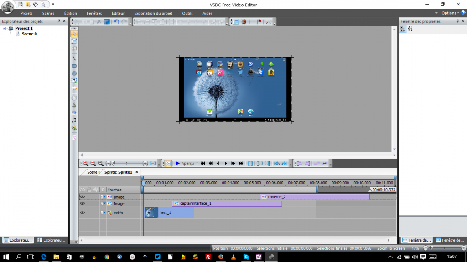The image size is (467, 262).
Task: Toggle visibility of captaininterface_1 Image layer
Action: [83, 204]
